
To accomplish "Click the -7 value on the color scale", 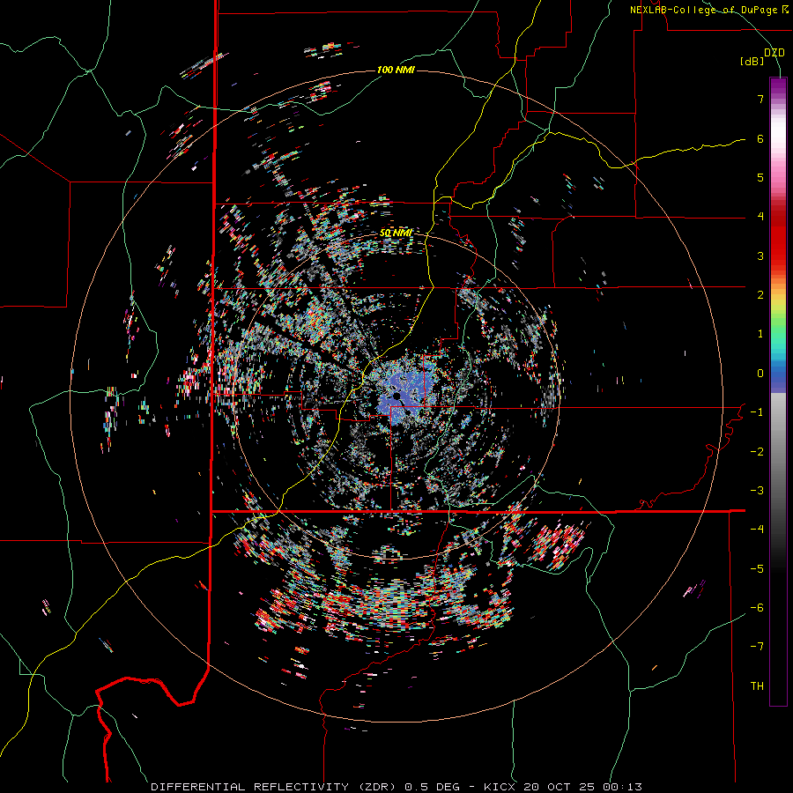I will coord(757,647).
